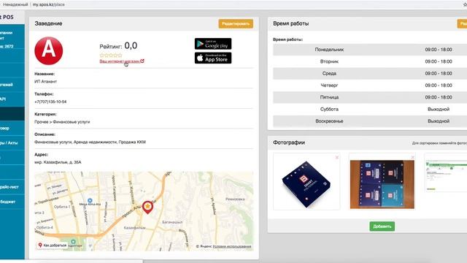Click the green park icon on map

click(73, 241)
